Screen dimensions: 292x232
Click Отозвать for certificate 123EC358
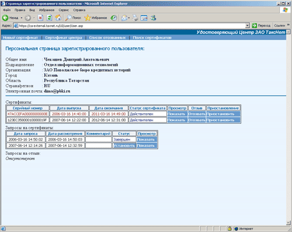pos(197,120)
